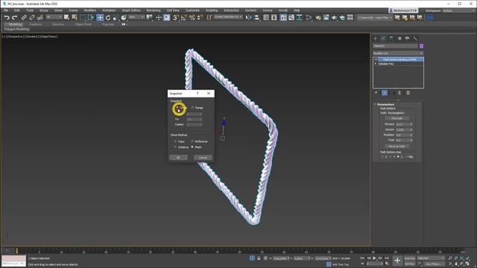
Task: Open the Rendering menu
Action: point(154,10)
